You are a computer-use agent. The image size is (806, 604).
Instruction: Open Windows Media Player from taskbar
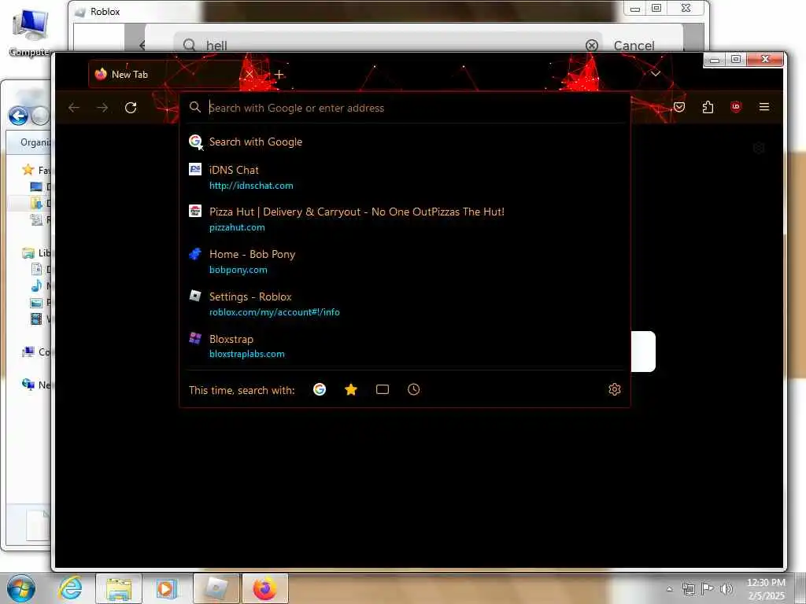pyautogui.click(x=165, y=588)
